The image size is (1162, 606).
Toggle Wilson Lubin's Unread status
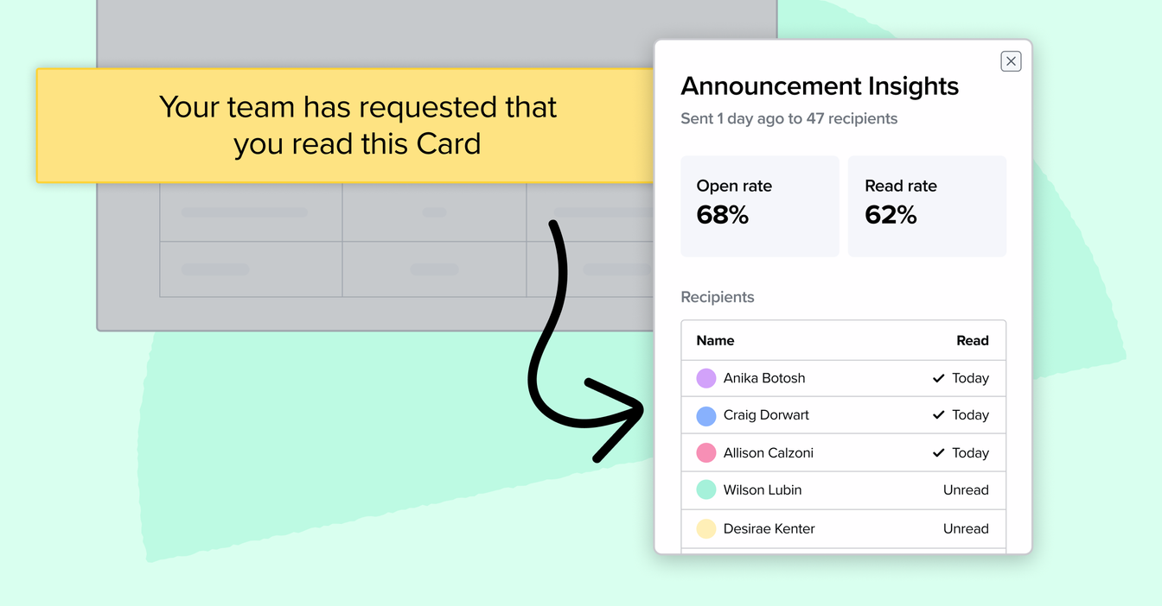point(966,490)
